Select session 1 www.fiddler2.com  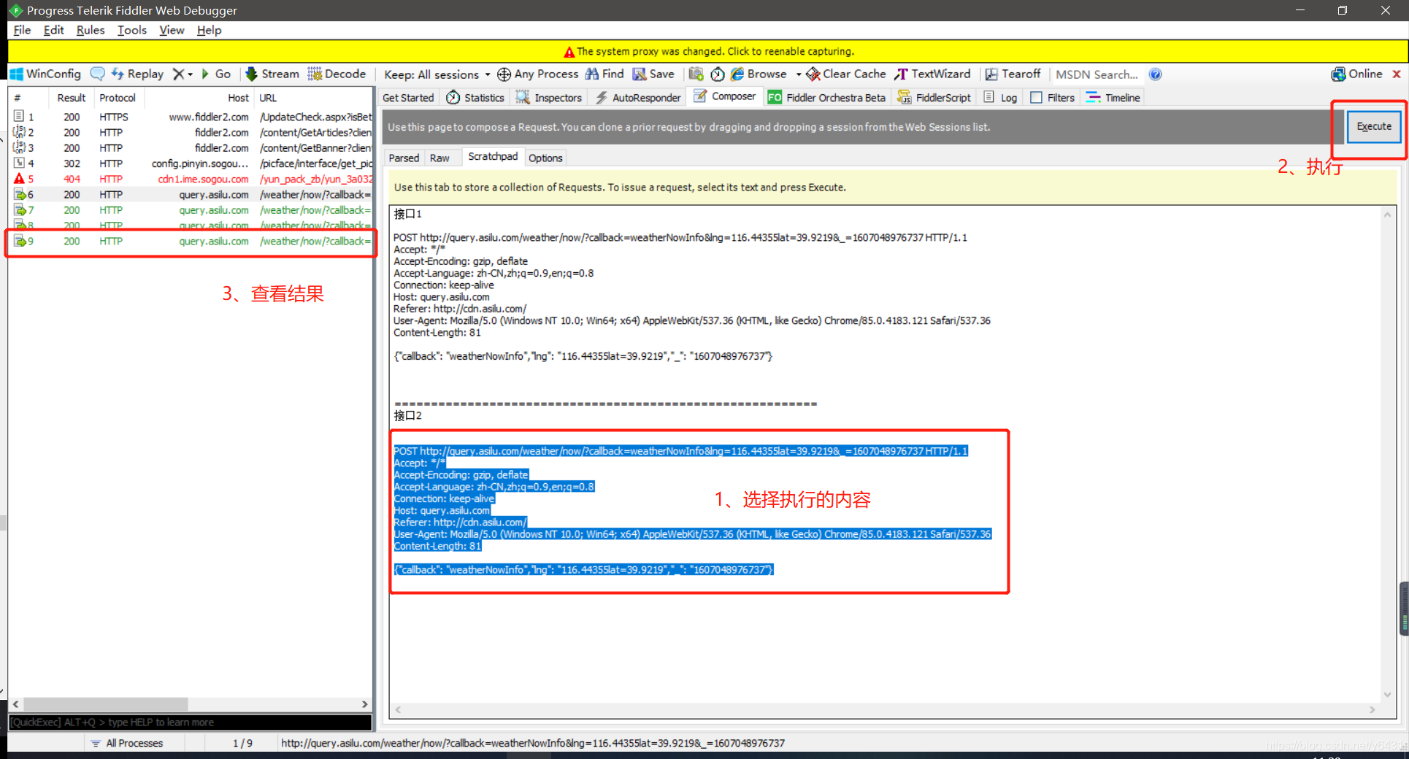pyautogui.click(x=191, y=117)
